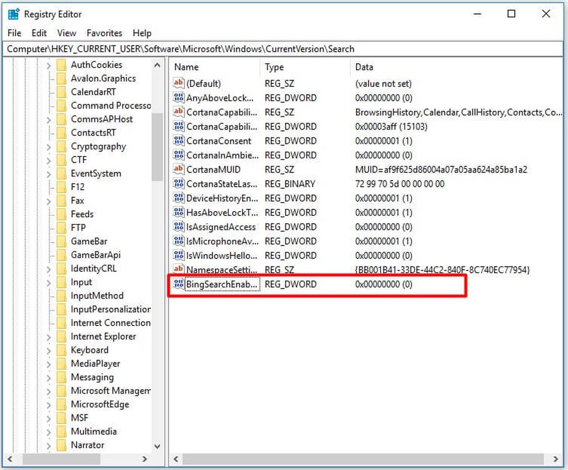Click the tree pane vertical scrollbar thumb

point(158,147)
